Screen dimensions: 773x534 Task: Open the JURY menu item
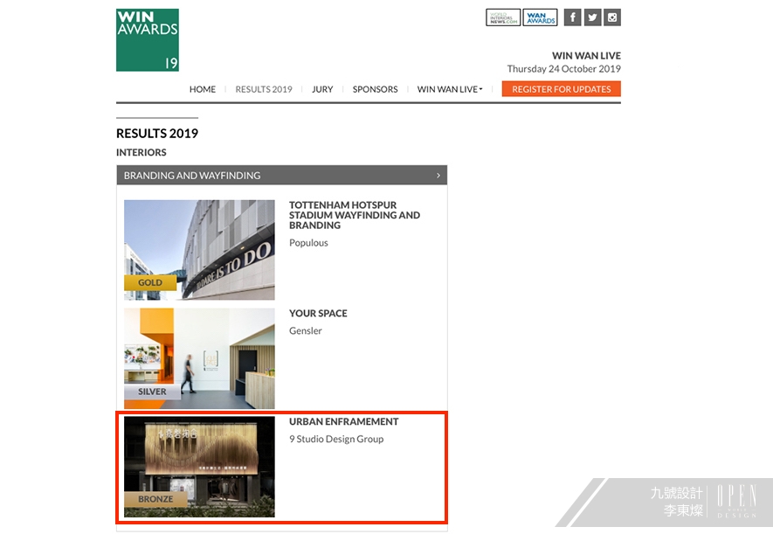pos(322,89)
